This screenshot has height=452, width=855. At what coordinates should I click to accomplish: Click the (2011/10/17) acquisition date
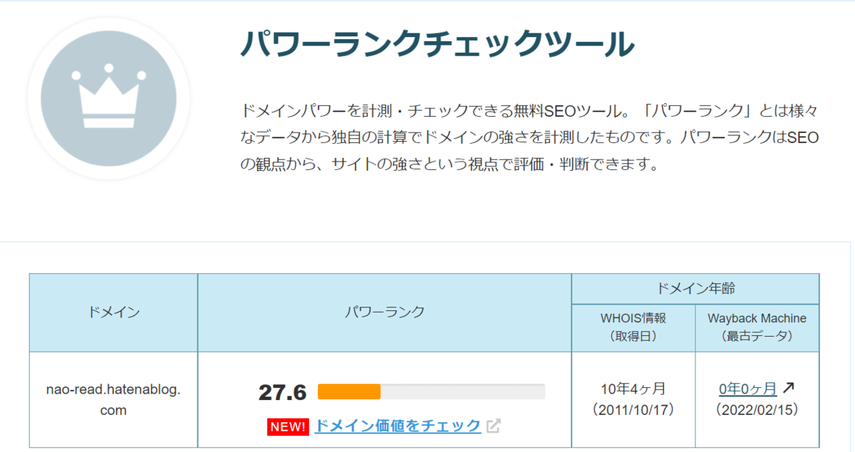(633, 410)
